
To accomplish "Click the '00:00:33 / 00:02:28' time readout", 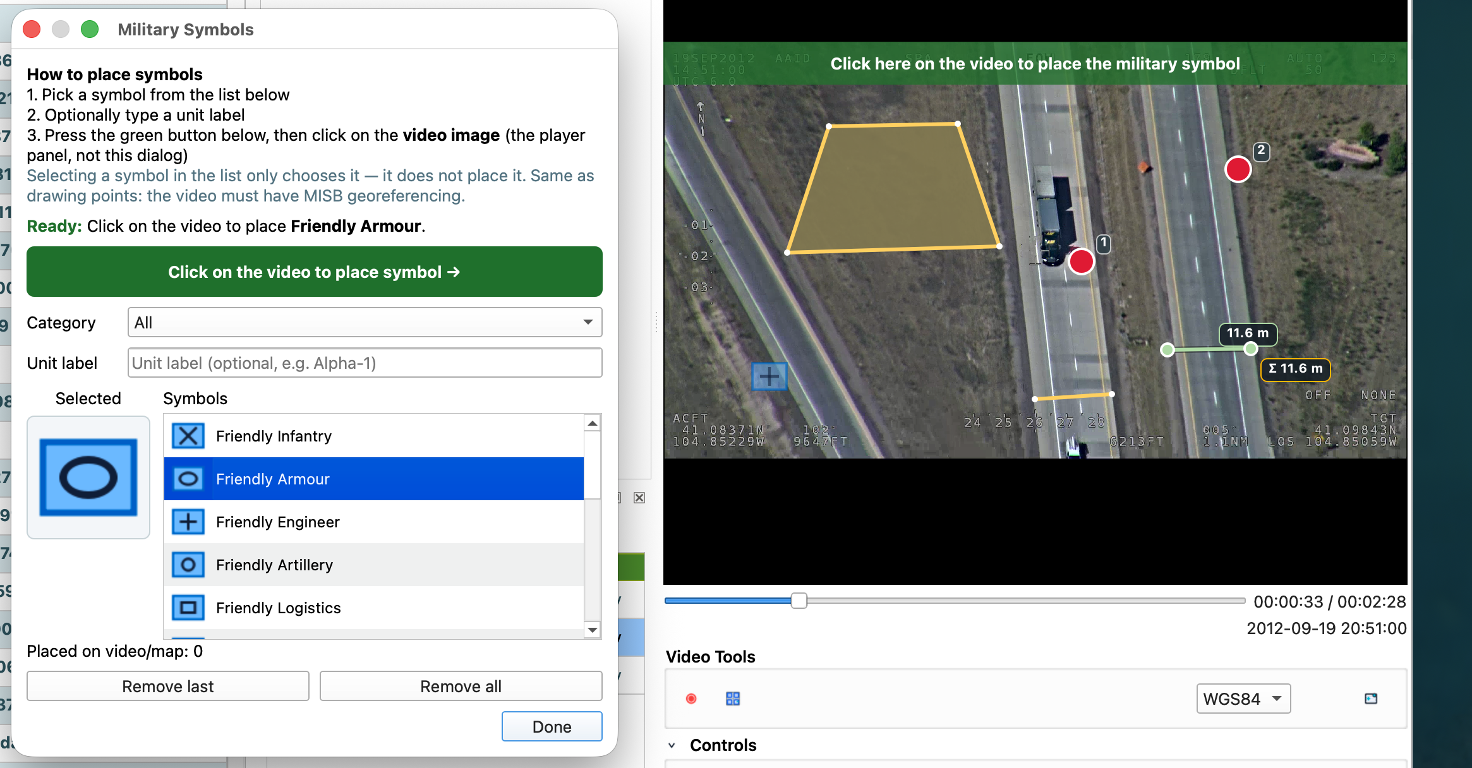I will [1329, 602].
